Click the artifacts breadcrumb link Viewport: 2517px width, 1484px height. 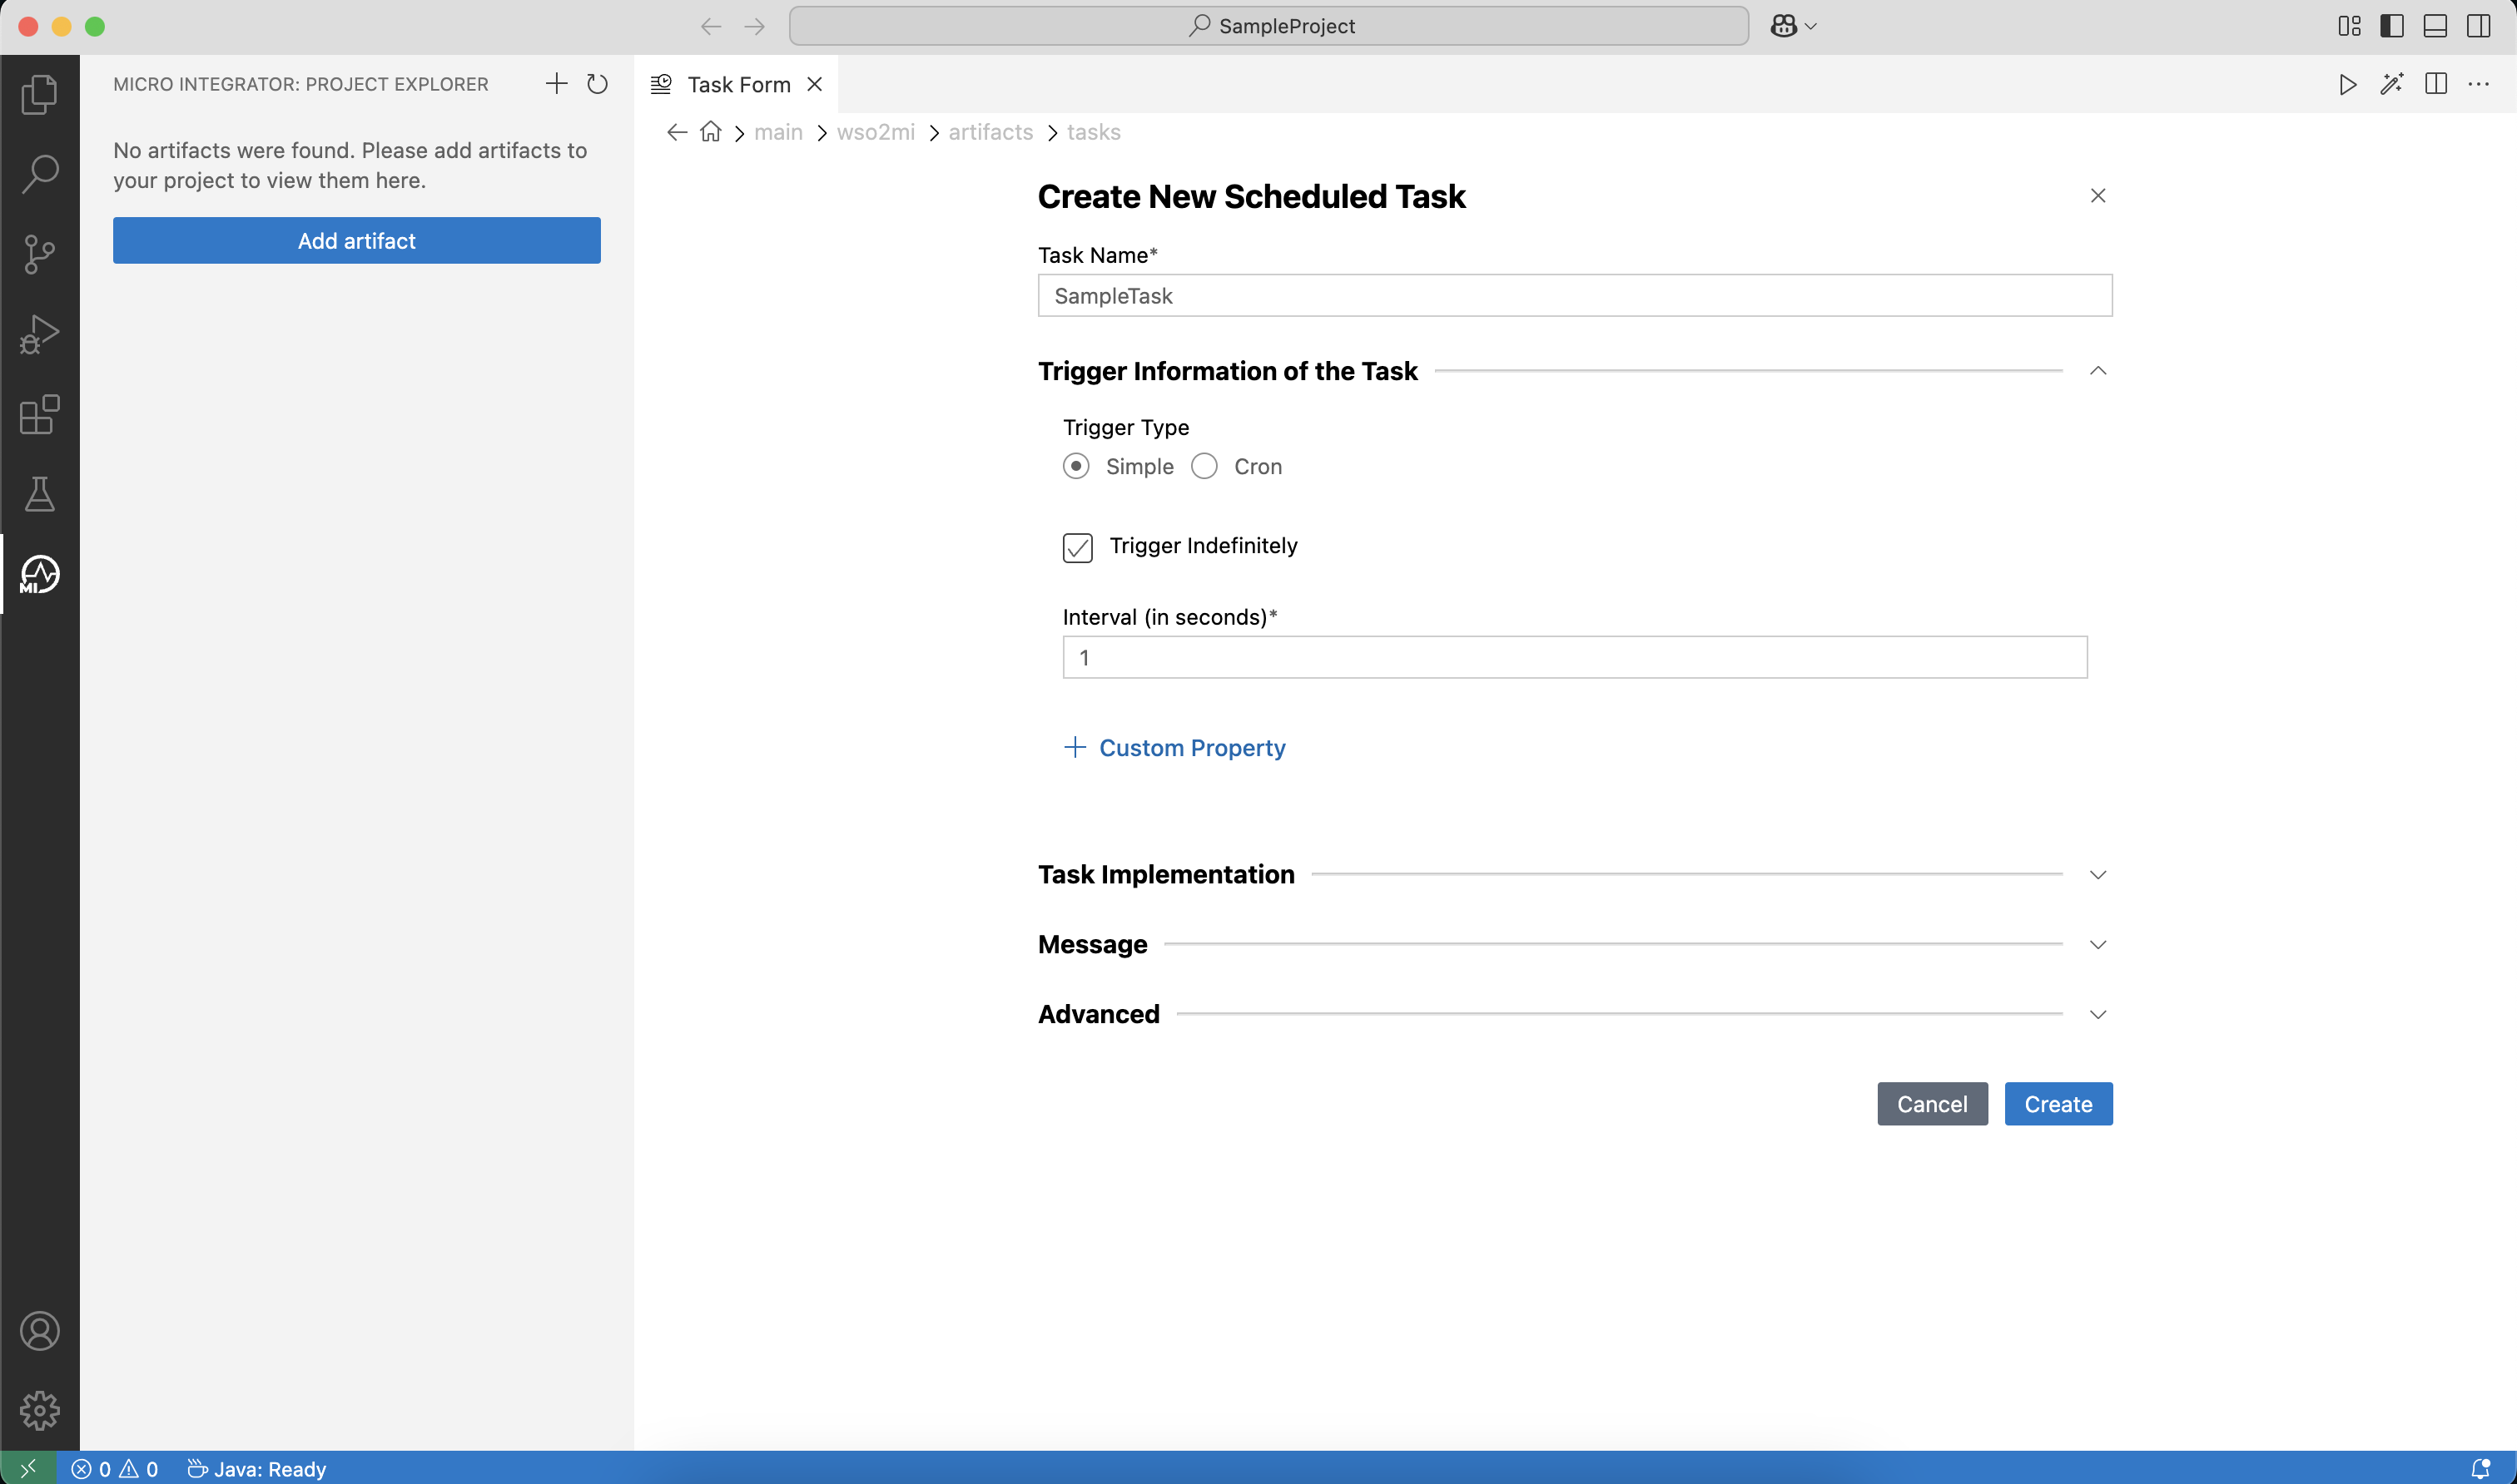coord(990,131)
